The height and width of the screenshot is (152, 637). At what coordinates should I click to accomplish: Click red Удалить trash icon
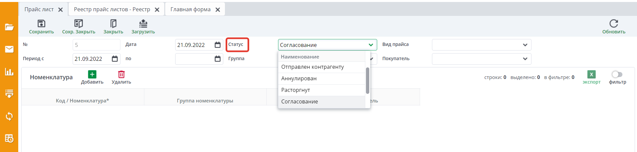[x=121, y=74]
